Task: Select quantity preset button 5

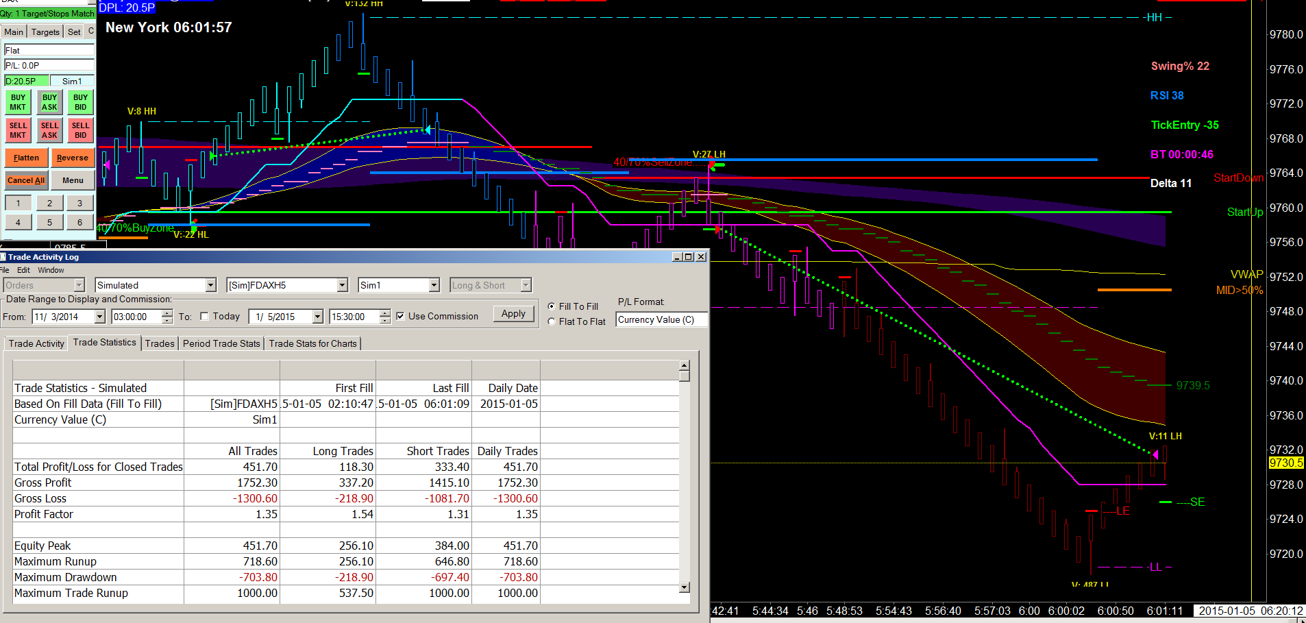Action: pos(49,222)
